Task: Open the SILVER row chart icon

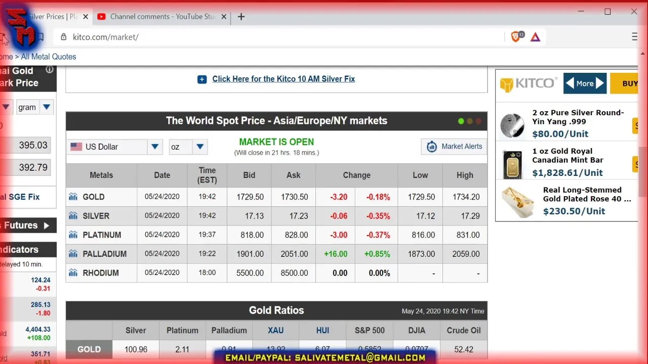Action: 73,216
